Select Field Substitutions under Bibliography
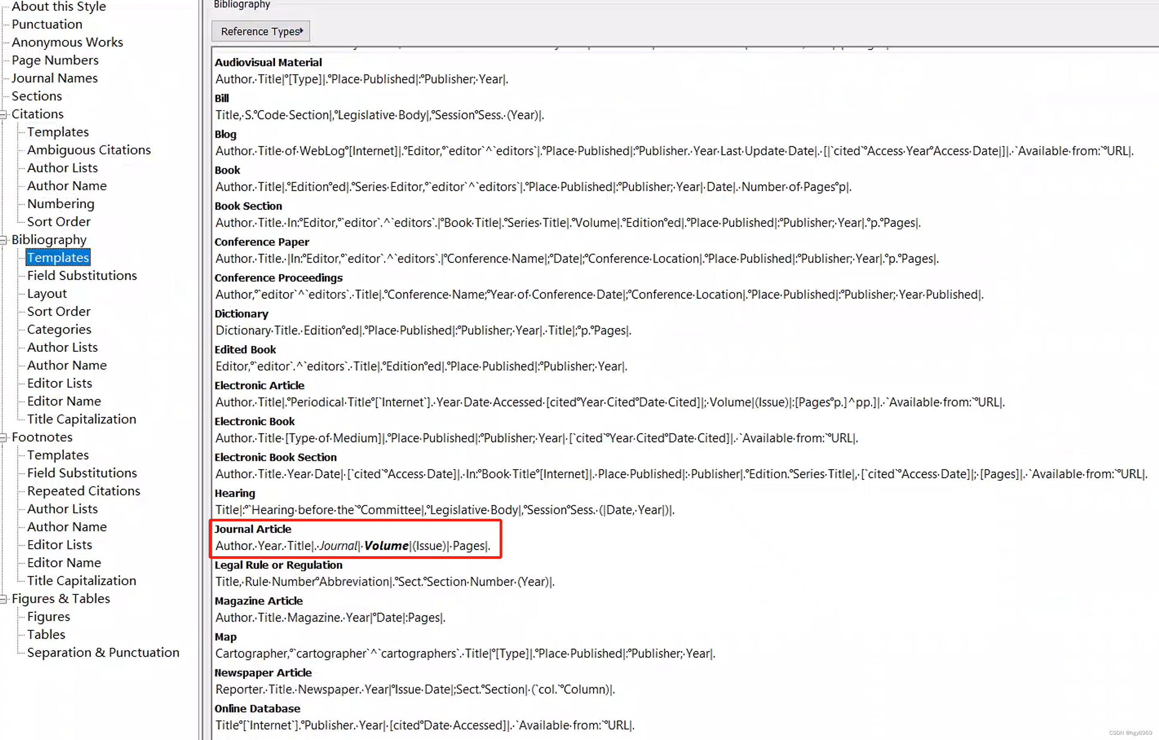 (82, 274)
